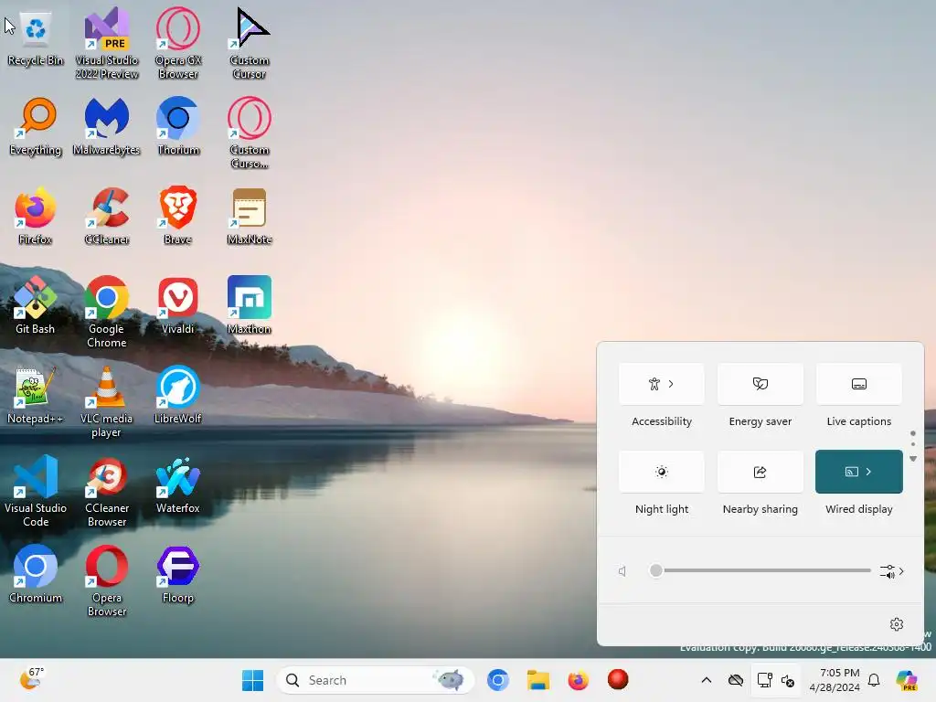Open Visual Studio Code shortcut

(x=36, y=491)
